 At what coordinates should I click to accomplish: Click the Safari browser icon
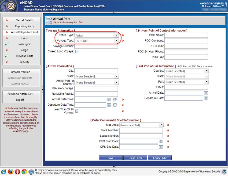[31, 172]
